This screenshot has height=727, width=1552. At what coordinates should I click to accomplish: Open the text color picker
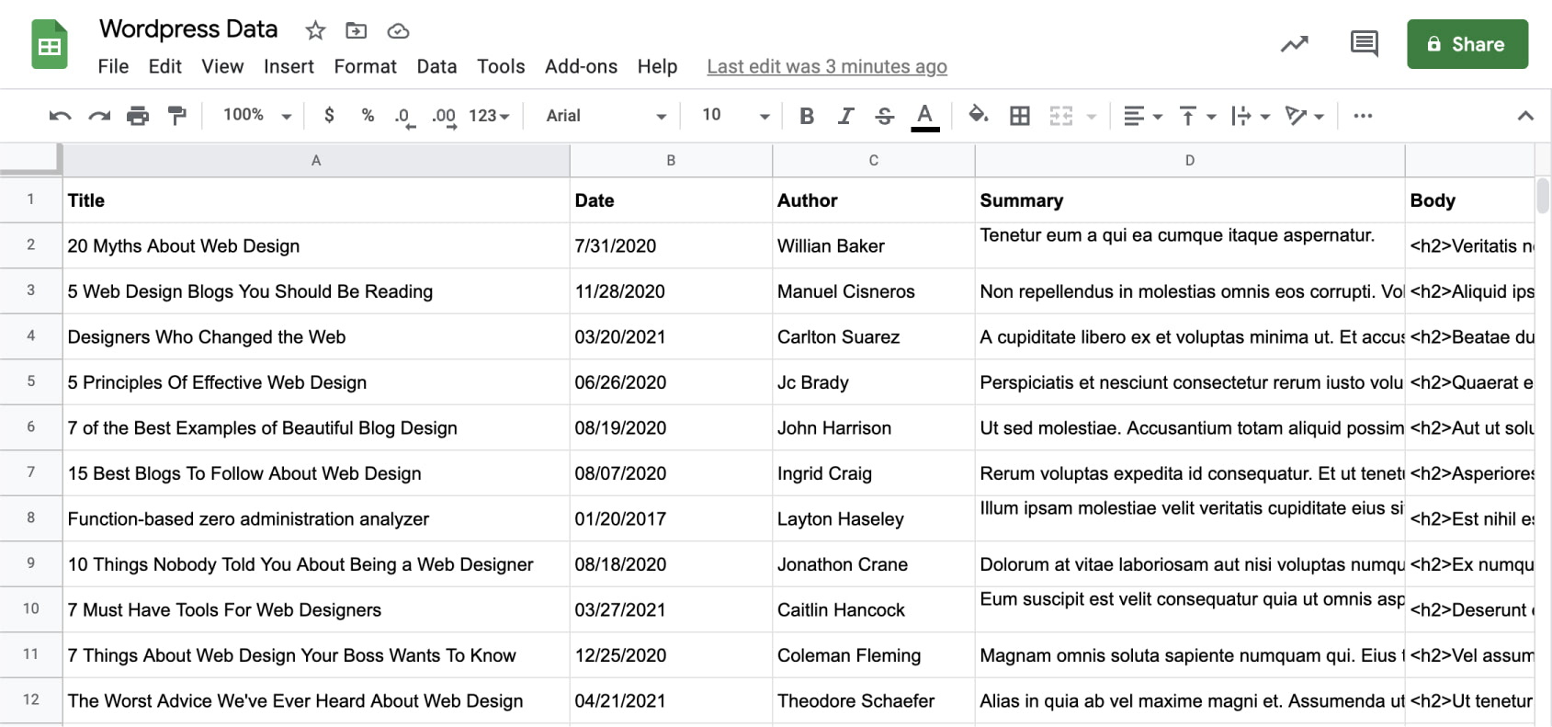coord(925,117)
